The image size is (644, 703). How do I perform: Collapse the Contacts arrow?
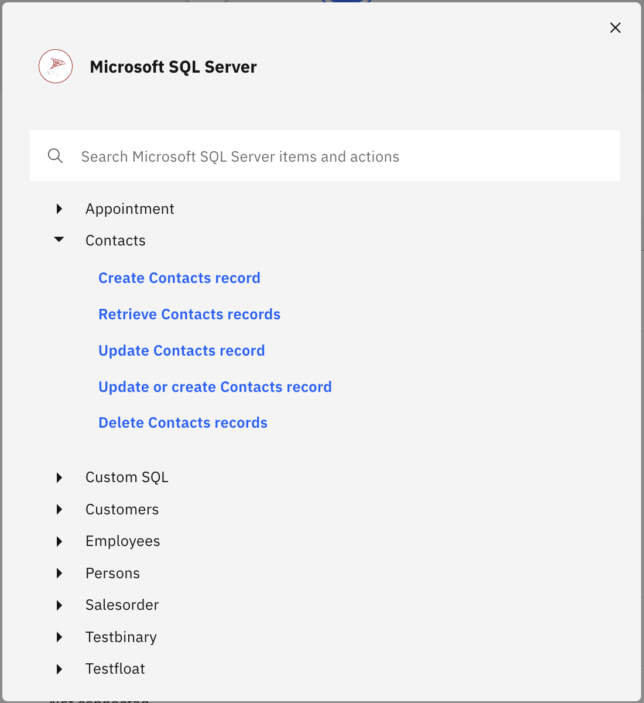point(59,240)
